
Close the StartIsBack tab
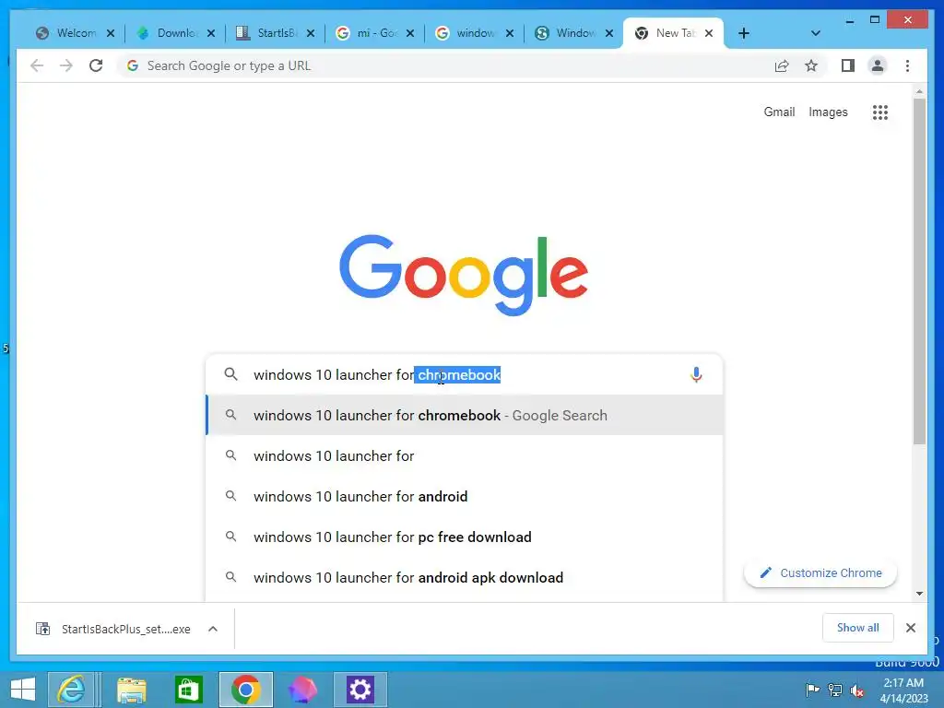(x=310, y=33)
